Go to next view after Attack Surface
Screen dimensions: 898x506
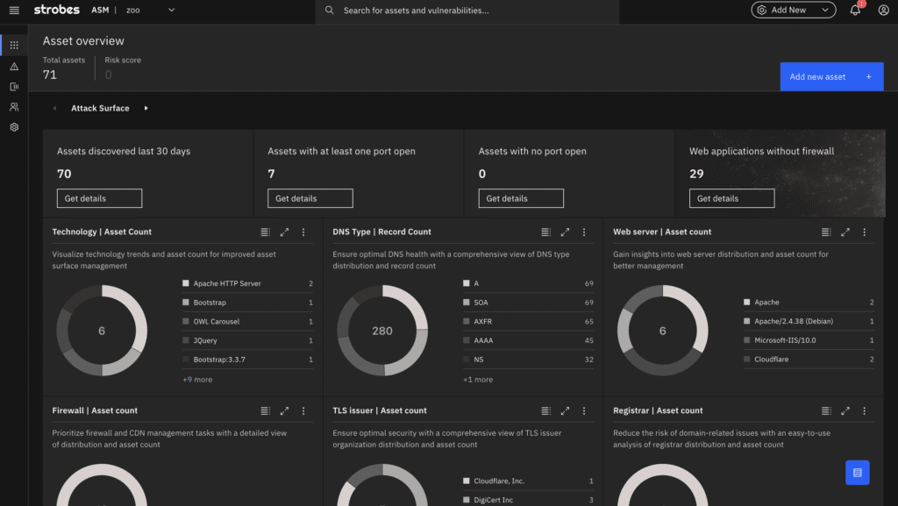146,109
